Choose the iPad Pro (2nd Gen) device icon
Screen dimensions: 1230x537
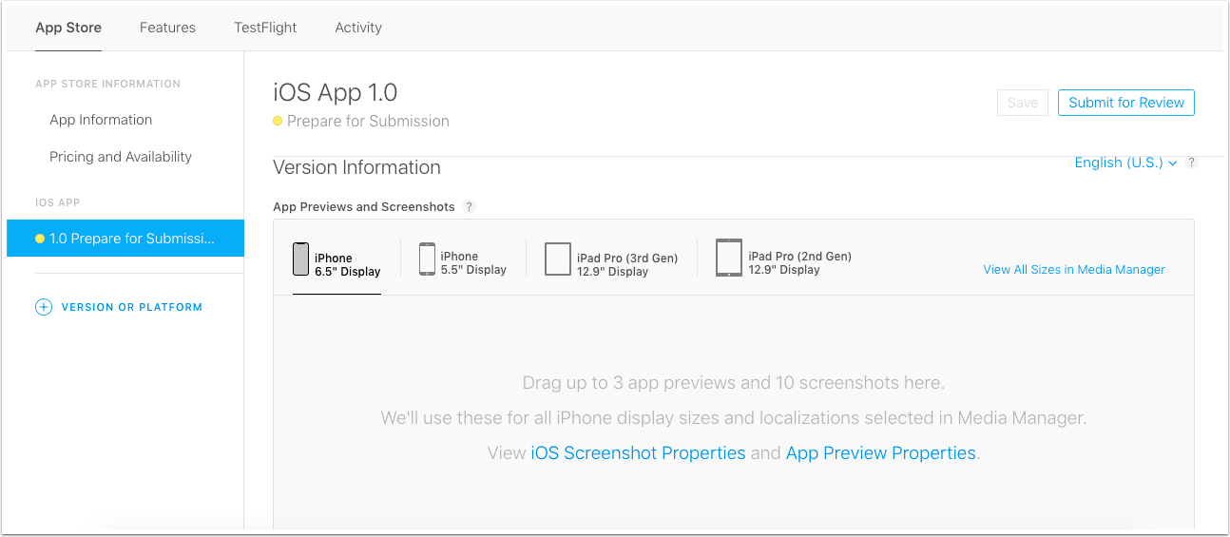[x=729, y=258]
